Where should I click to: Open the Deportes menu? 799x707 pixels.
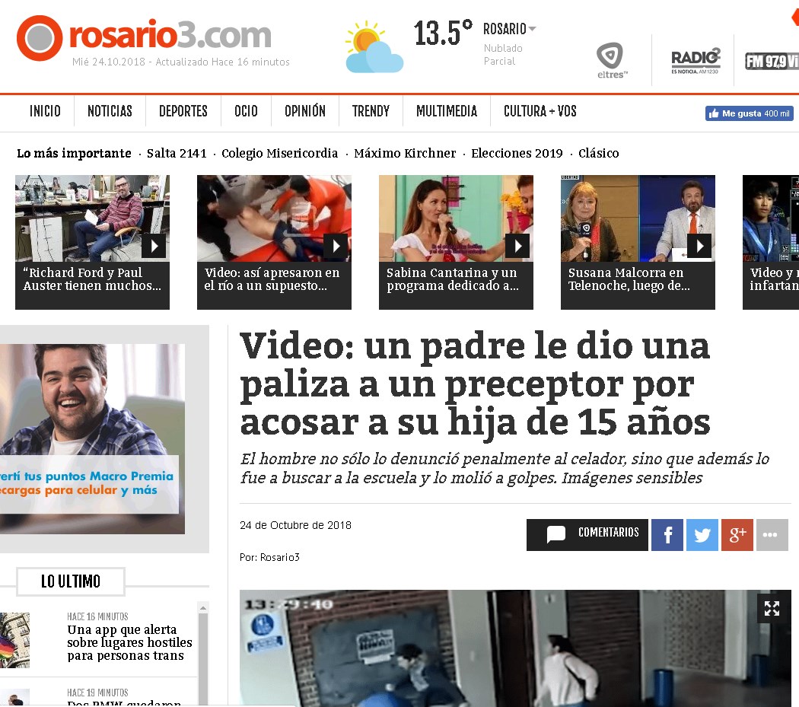pos(183,111)
